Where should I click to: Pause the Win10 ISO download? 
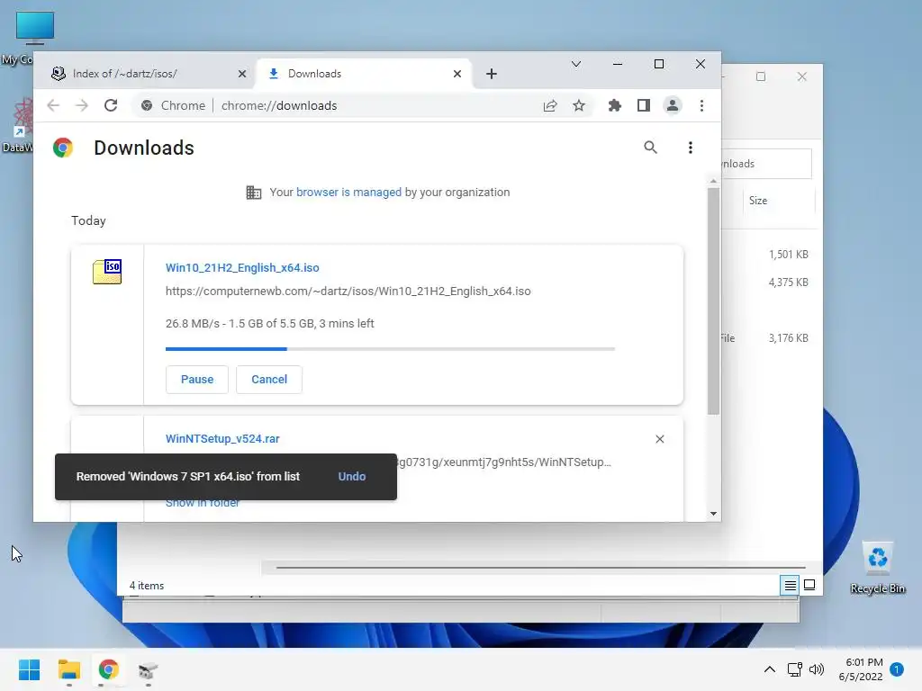(197, 380)
